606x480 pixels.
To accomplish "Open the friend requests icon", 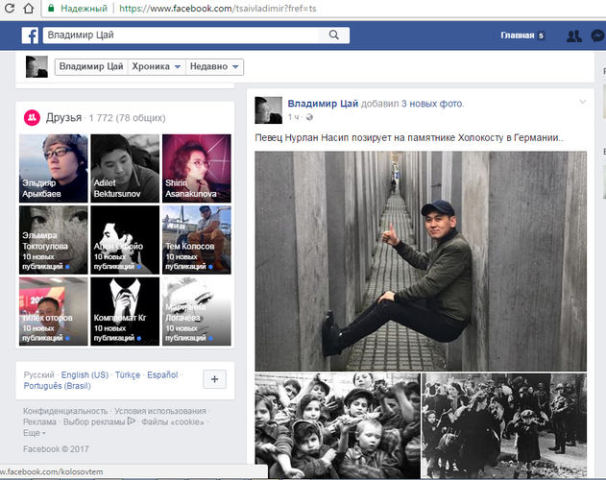I will pyautogui.click(x=574, y=36).
